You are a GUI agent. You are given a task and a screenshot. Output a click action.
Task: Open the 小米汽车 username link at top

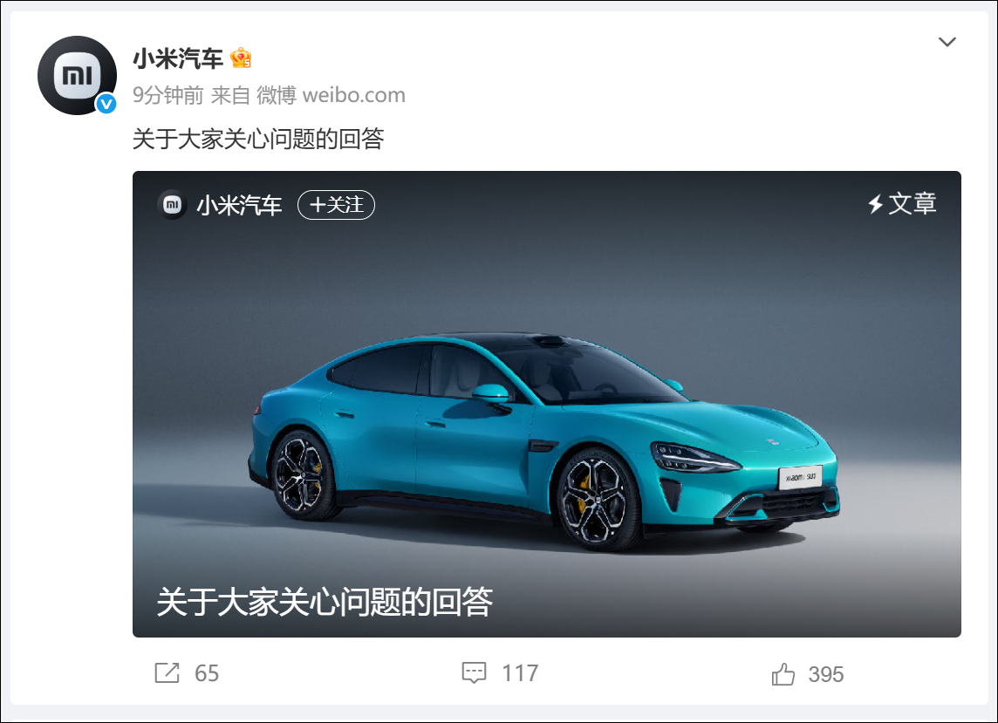[x=178, y=58]
